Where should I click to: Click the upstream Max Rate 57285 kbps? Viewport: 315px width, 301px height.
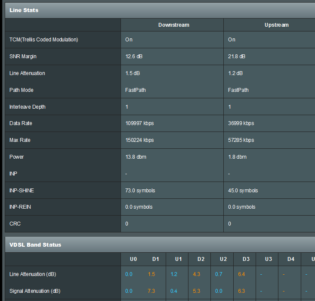(241, 140)
